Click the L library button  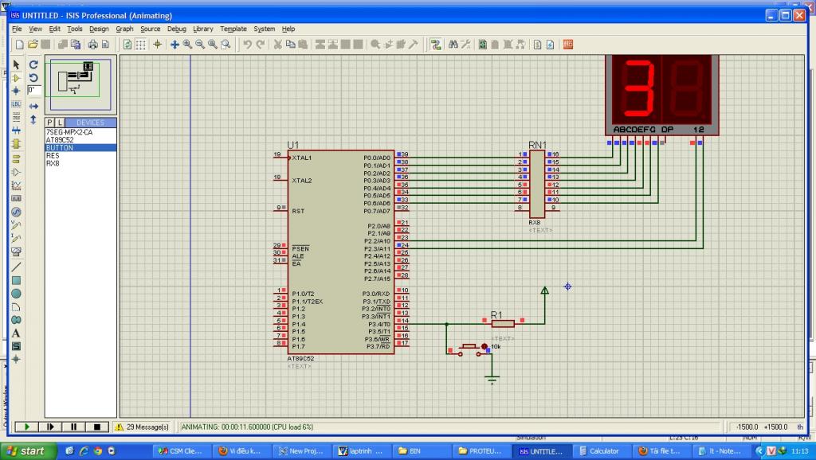pos(59,123)
